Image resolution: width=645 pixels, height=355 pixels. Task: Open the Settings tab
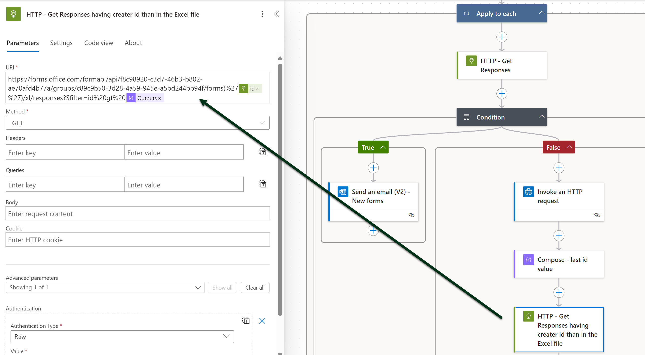(61, 43)
